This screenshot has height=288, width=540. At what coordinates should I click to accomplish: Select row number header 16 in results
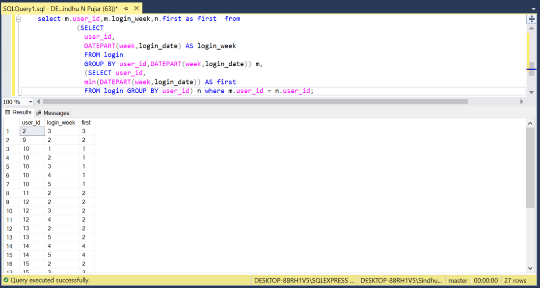coord(12,264)
